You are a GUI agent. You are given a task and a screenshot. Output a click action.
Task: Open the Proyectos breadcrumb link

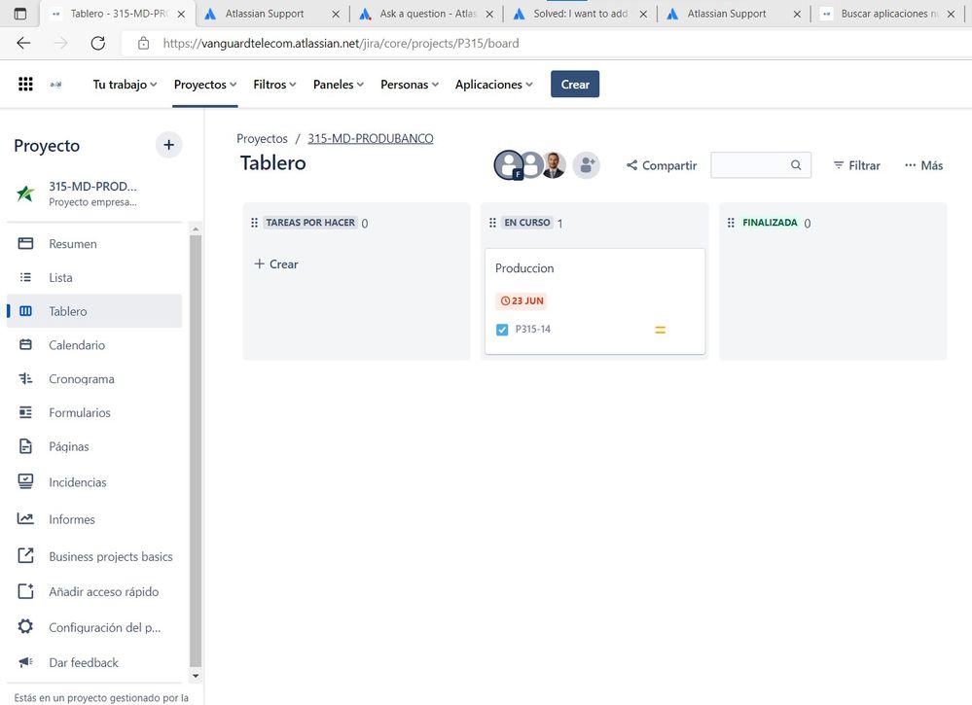263,139
